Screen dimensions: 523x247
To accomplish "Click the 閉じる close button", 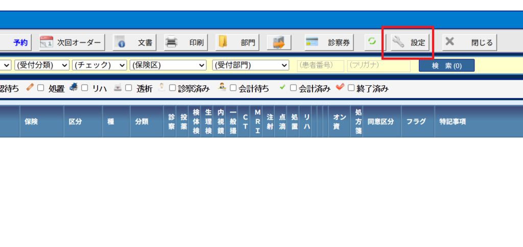I will (x=469, y=43).
